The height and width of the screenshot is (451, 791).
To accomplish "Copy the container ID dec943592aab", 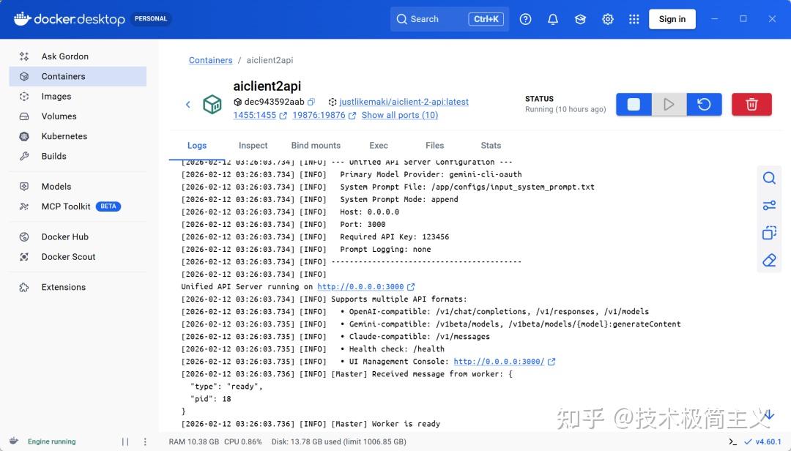I will pyautogui.click(x=311, y=102).
